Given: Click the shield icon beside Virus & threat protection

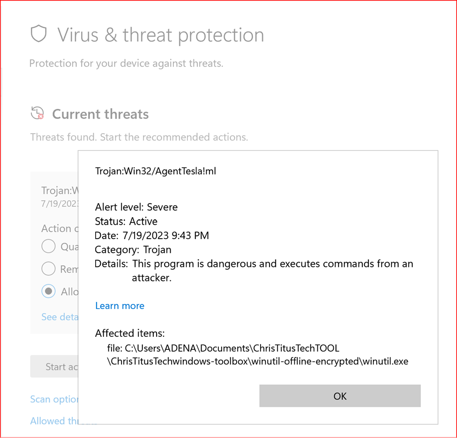Looking at the screenshot, I should pyautogui.click(x=39, y=34).
